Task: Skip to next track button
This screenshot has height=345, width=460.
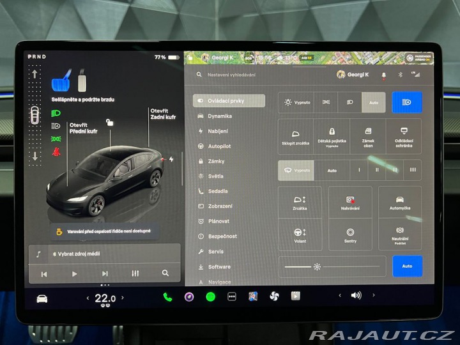Action: coord(105,273)
